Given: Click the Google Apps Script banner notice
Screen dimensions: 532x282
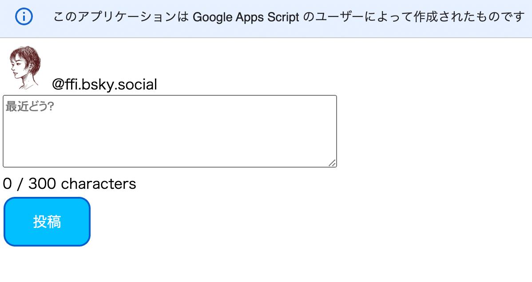Looking at the screenshot, I should tap(289, 18).
